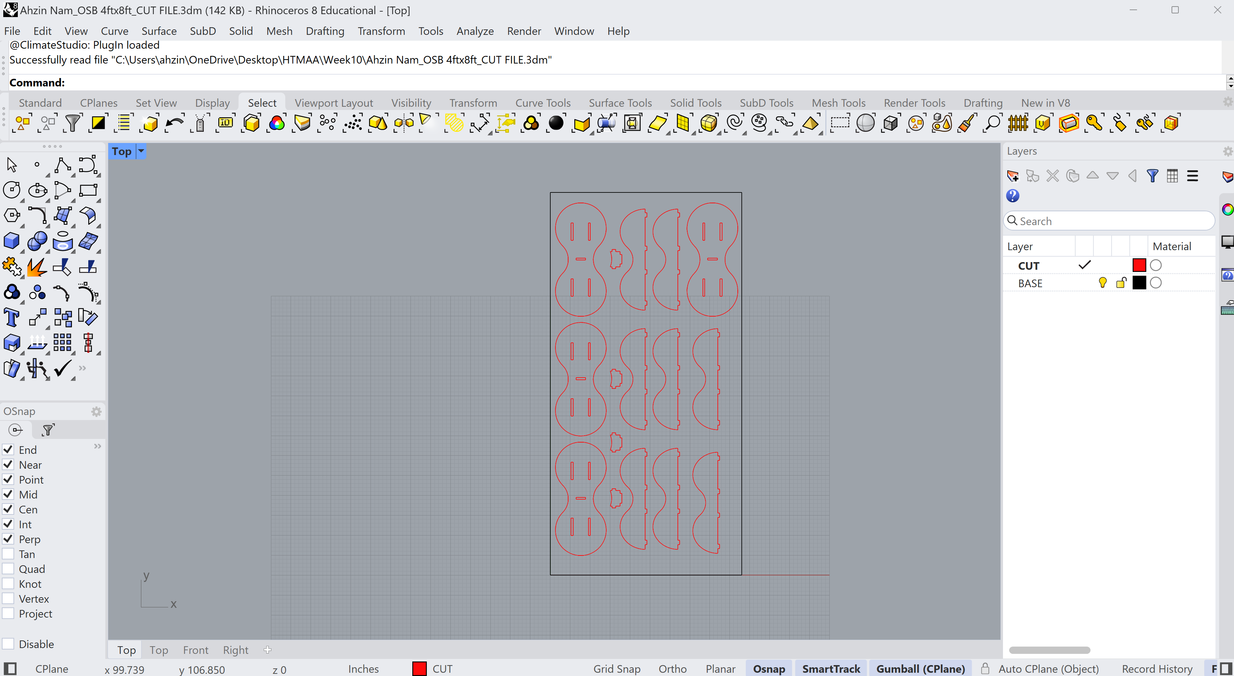Open the File menu
The height and width of the screenshot is (676, 1234).
pos(12,31)
